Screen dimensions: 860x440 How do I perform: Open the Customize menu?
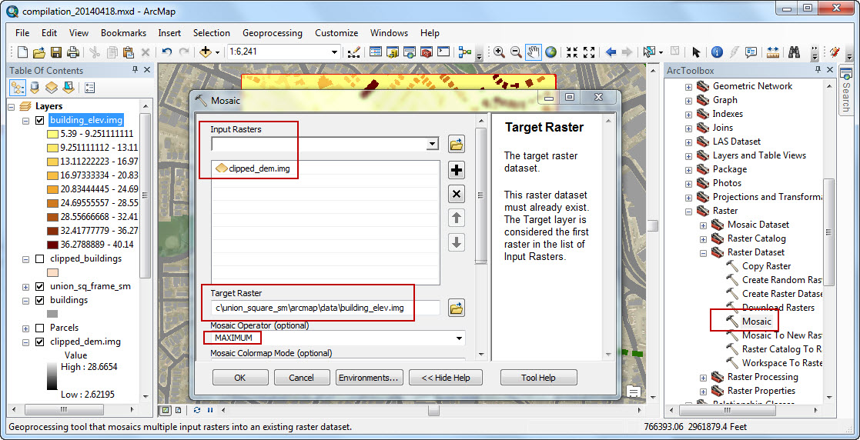click(x=336, y=33)
